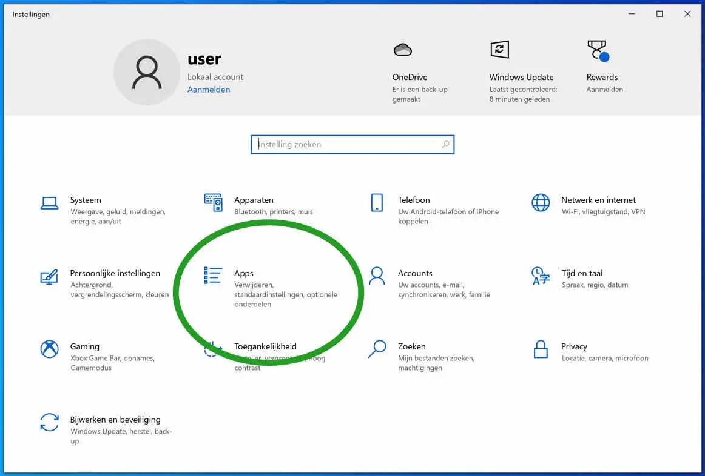Screen dimensions: 705x476
Task: Click the search magnifier inside search box
Action: (445, 145)
